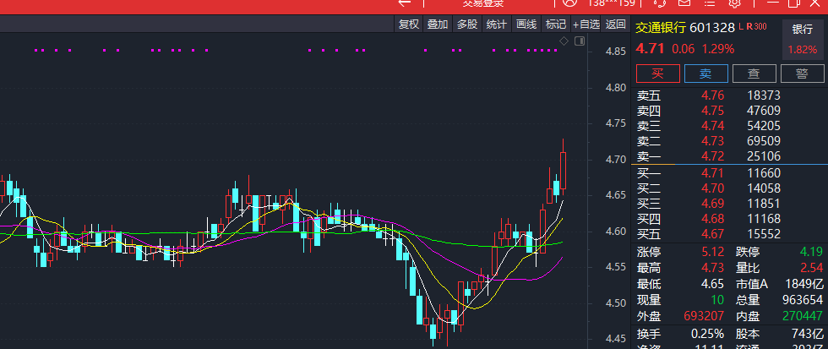
Task: Click the 返回 return button
Action: click(616, 25)
